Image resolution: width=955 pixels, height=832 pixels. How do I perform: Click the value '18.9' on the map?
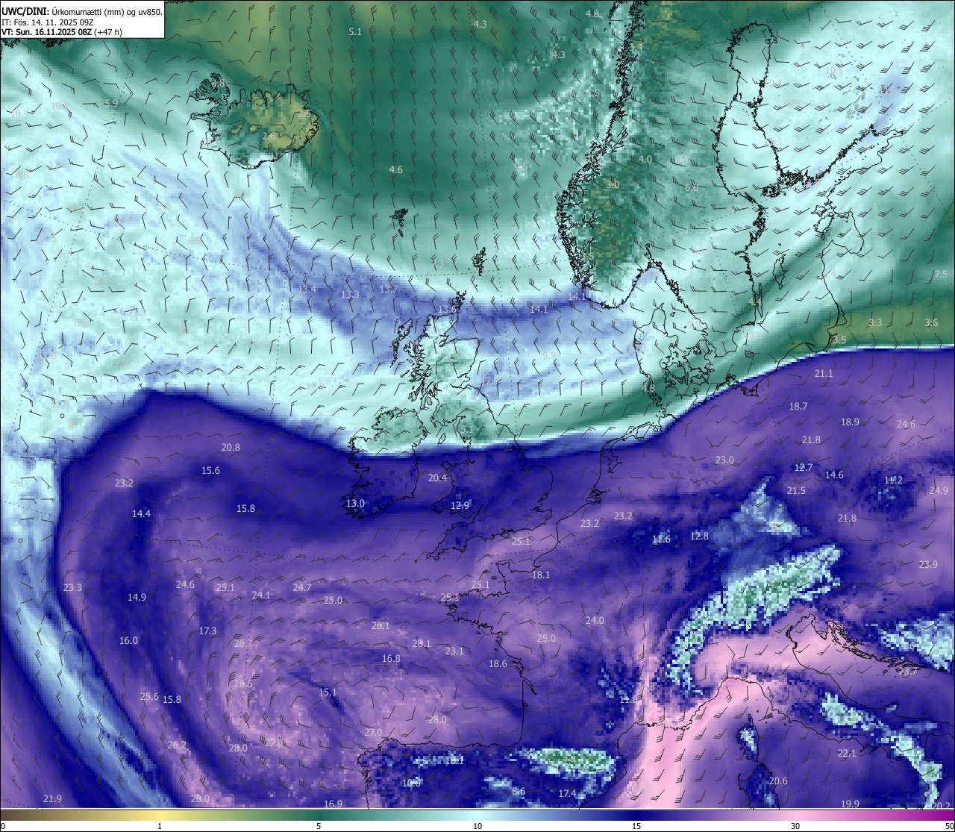pyautogui.click(x=850, y=422)
